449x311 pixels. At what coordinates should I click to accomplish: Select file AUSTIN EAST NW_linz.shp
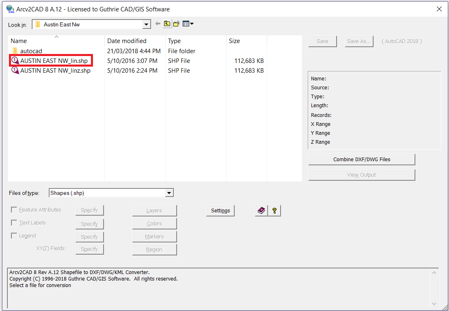[x=55, y=71]
